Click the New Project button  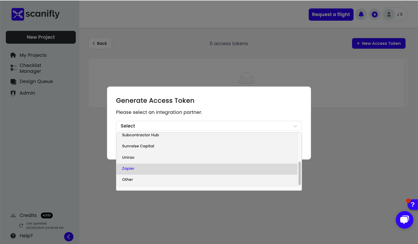pyautogui.click(x=41, y=37)
